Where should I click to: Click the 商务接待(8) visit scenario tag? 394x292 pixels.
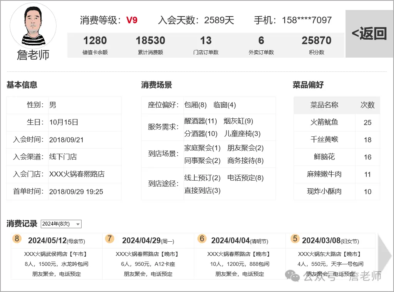245,161
